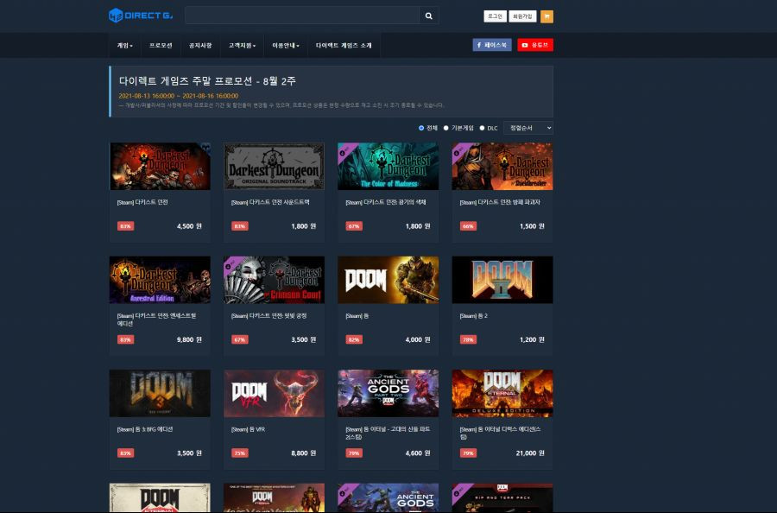Viewport: 777px width, 513px height.
Task: Click the promotion title 주말 프로모션 heading
Action: [207, 81]
